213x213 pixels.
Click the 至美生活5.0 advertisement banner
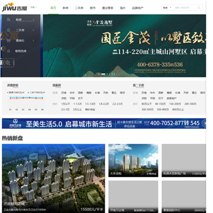tap(104, 124)
